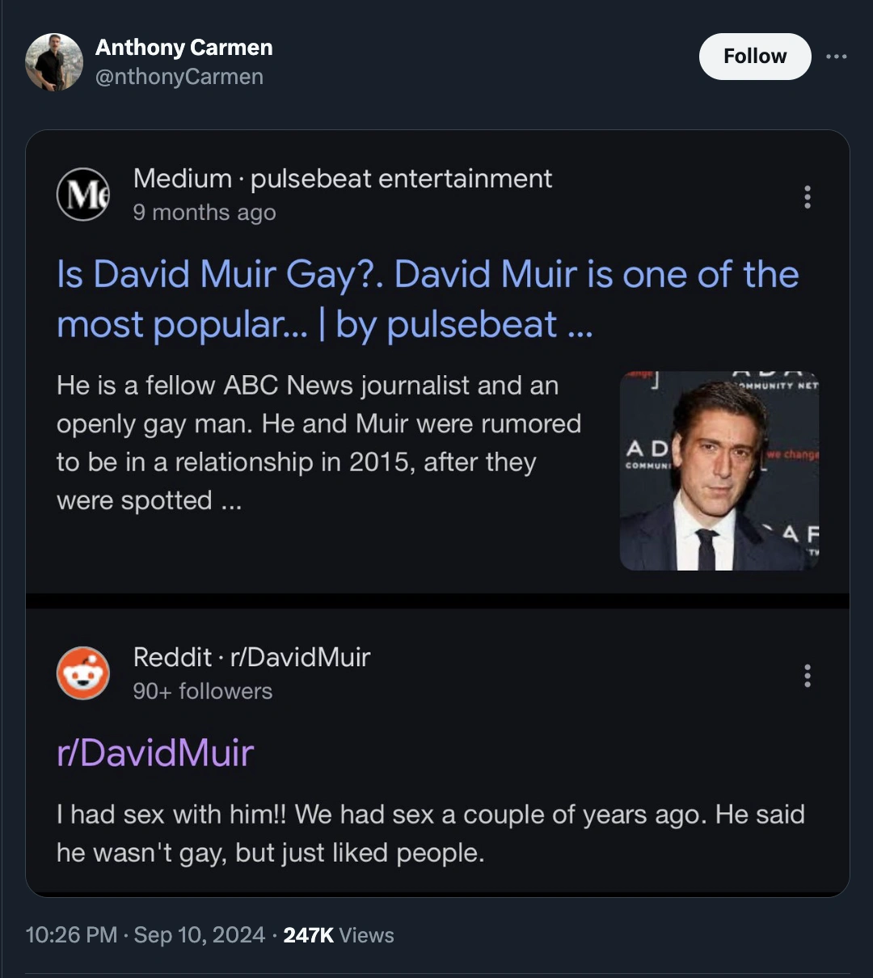Open the tweet's more options ellipsis
The height and width of the screenshot is (978, 873).
click(x=837, y=57)
